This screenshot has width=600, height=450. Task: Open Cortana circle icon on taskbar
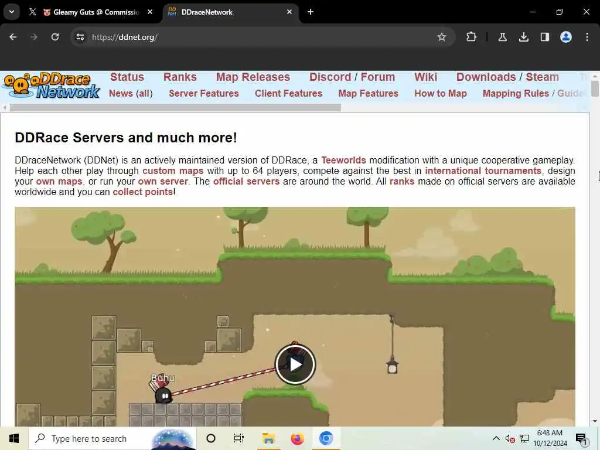pos(211,438)
